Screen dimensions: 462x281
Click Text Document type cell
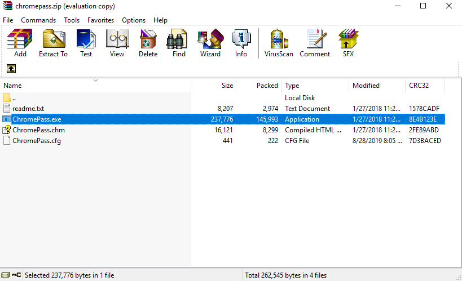[307, 109]
